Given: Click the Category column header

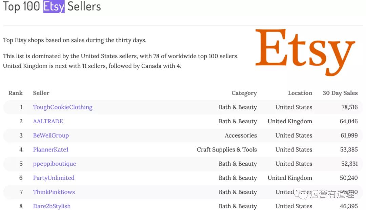Looking at the screenshot, I should 244,93.
